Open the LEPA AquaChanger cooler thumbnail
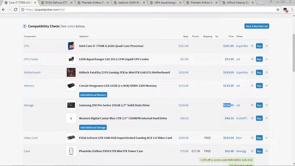This screenshot has width=295, height=166. (71, 59)
